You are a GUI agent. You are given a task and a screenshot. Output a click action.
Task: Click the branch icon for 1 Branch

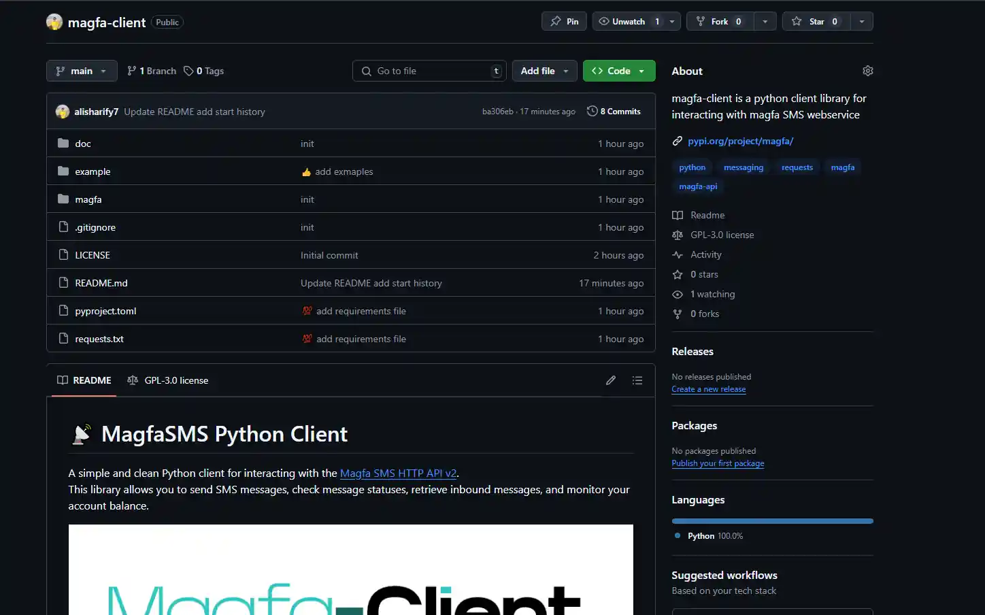[x=132, y=71]
